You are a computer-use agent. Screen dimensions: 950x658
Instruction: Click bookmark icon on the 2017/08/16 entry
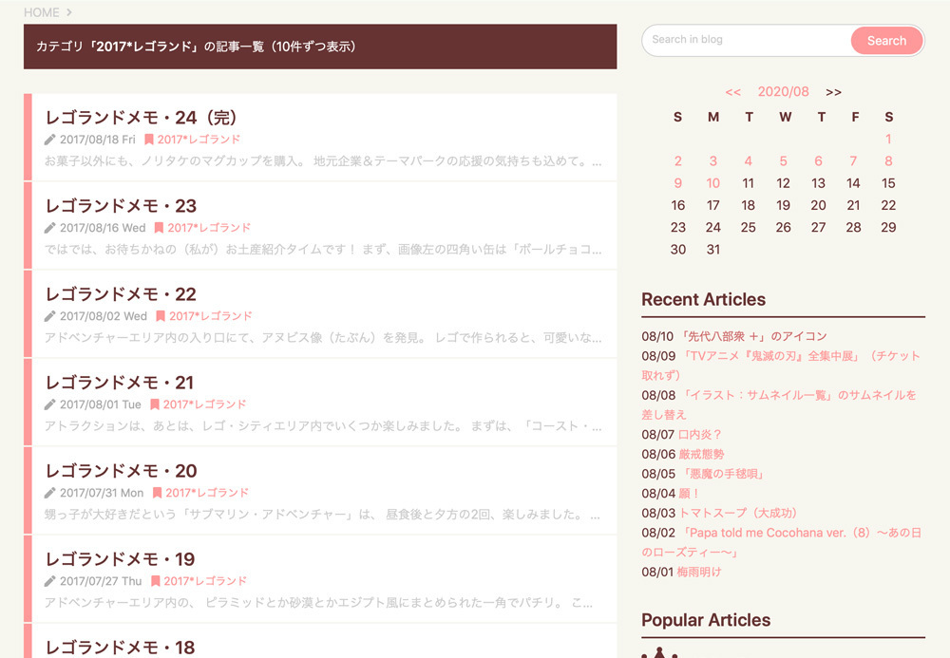(x=159, y=228)
